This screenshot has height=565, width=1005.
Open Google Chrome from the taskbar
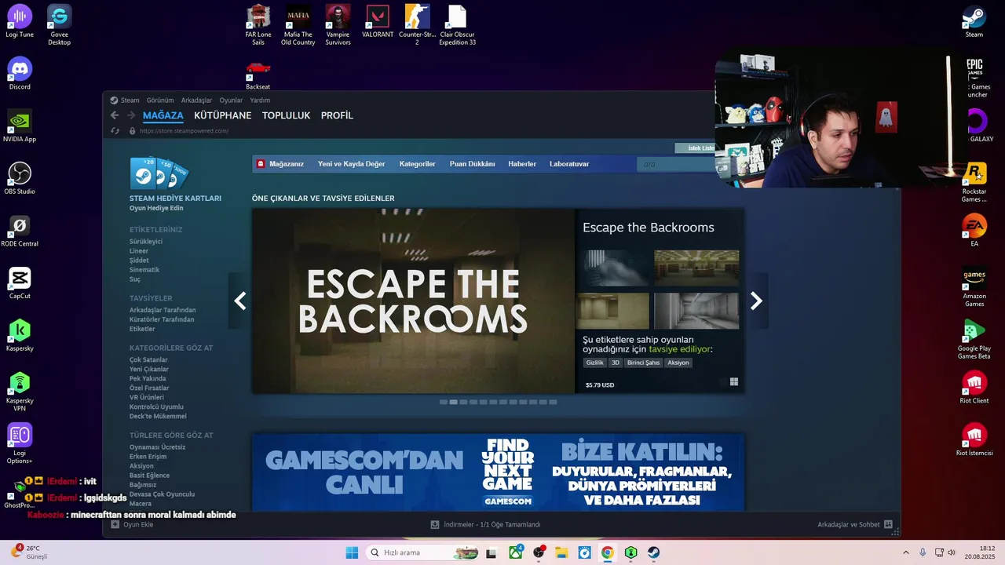click(x=607, y=552)
